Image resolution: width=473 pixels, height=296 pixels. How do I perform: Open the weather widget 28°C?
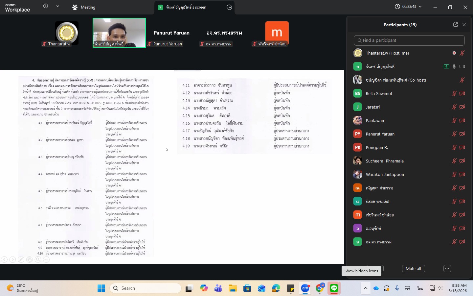(x=22, y=288)
